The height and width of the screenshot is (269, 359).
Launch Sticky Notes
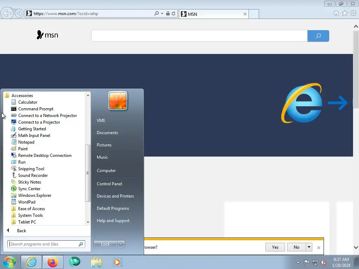29,182
